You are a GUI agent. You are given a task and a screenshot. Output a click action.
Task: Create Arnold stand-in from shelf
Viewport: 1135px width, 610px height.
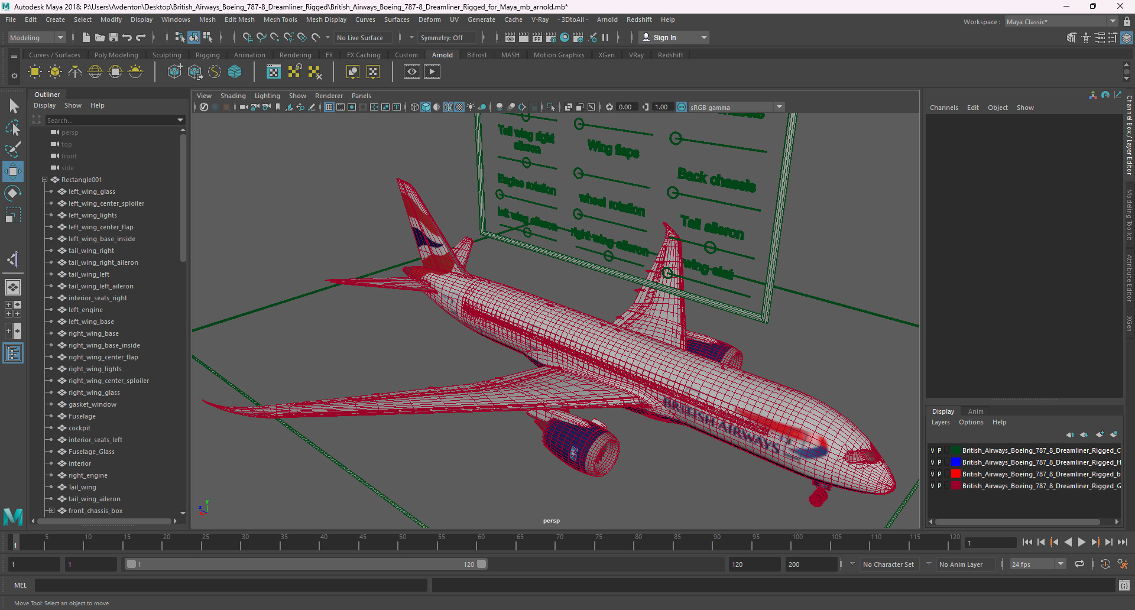174,72
